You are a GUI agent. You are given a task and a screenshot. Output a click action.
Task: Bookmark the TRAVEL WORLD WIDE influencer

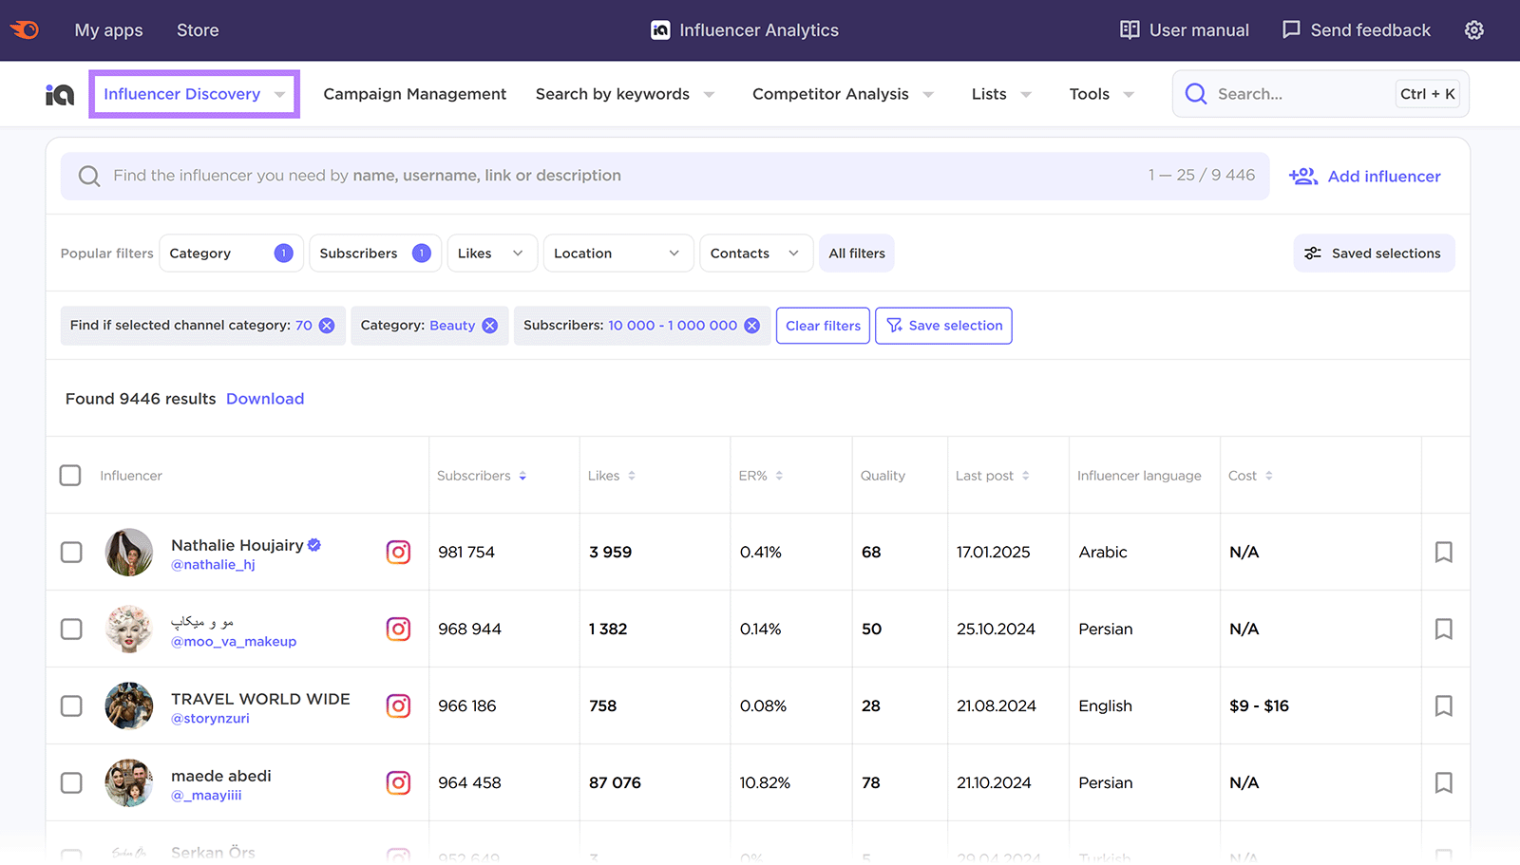click(x=1443, y=705)
